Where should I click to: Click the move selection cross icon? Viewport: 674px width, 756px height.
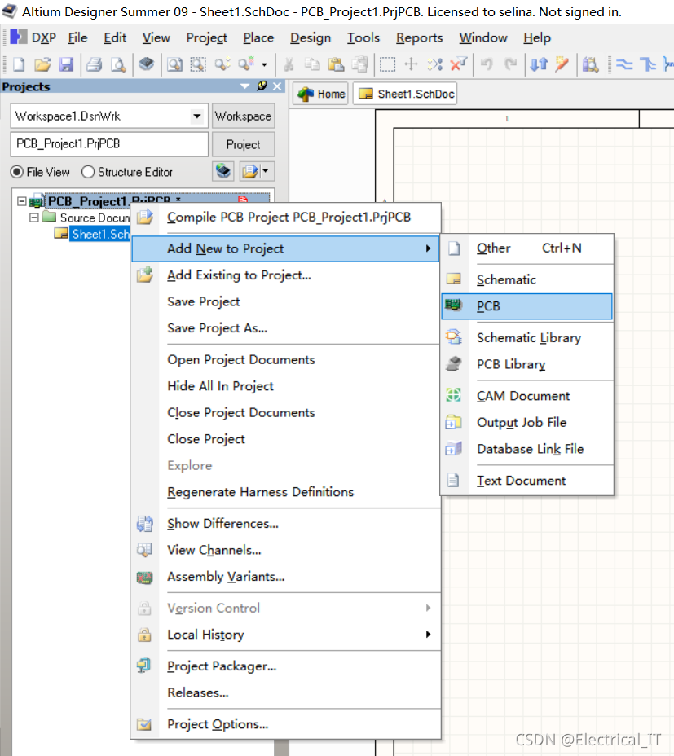point(411,64)
